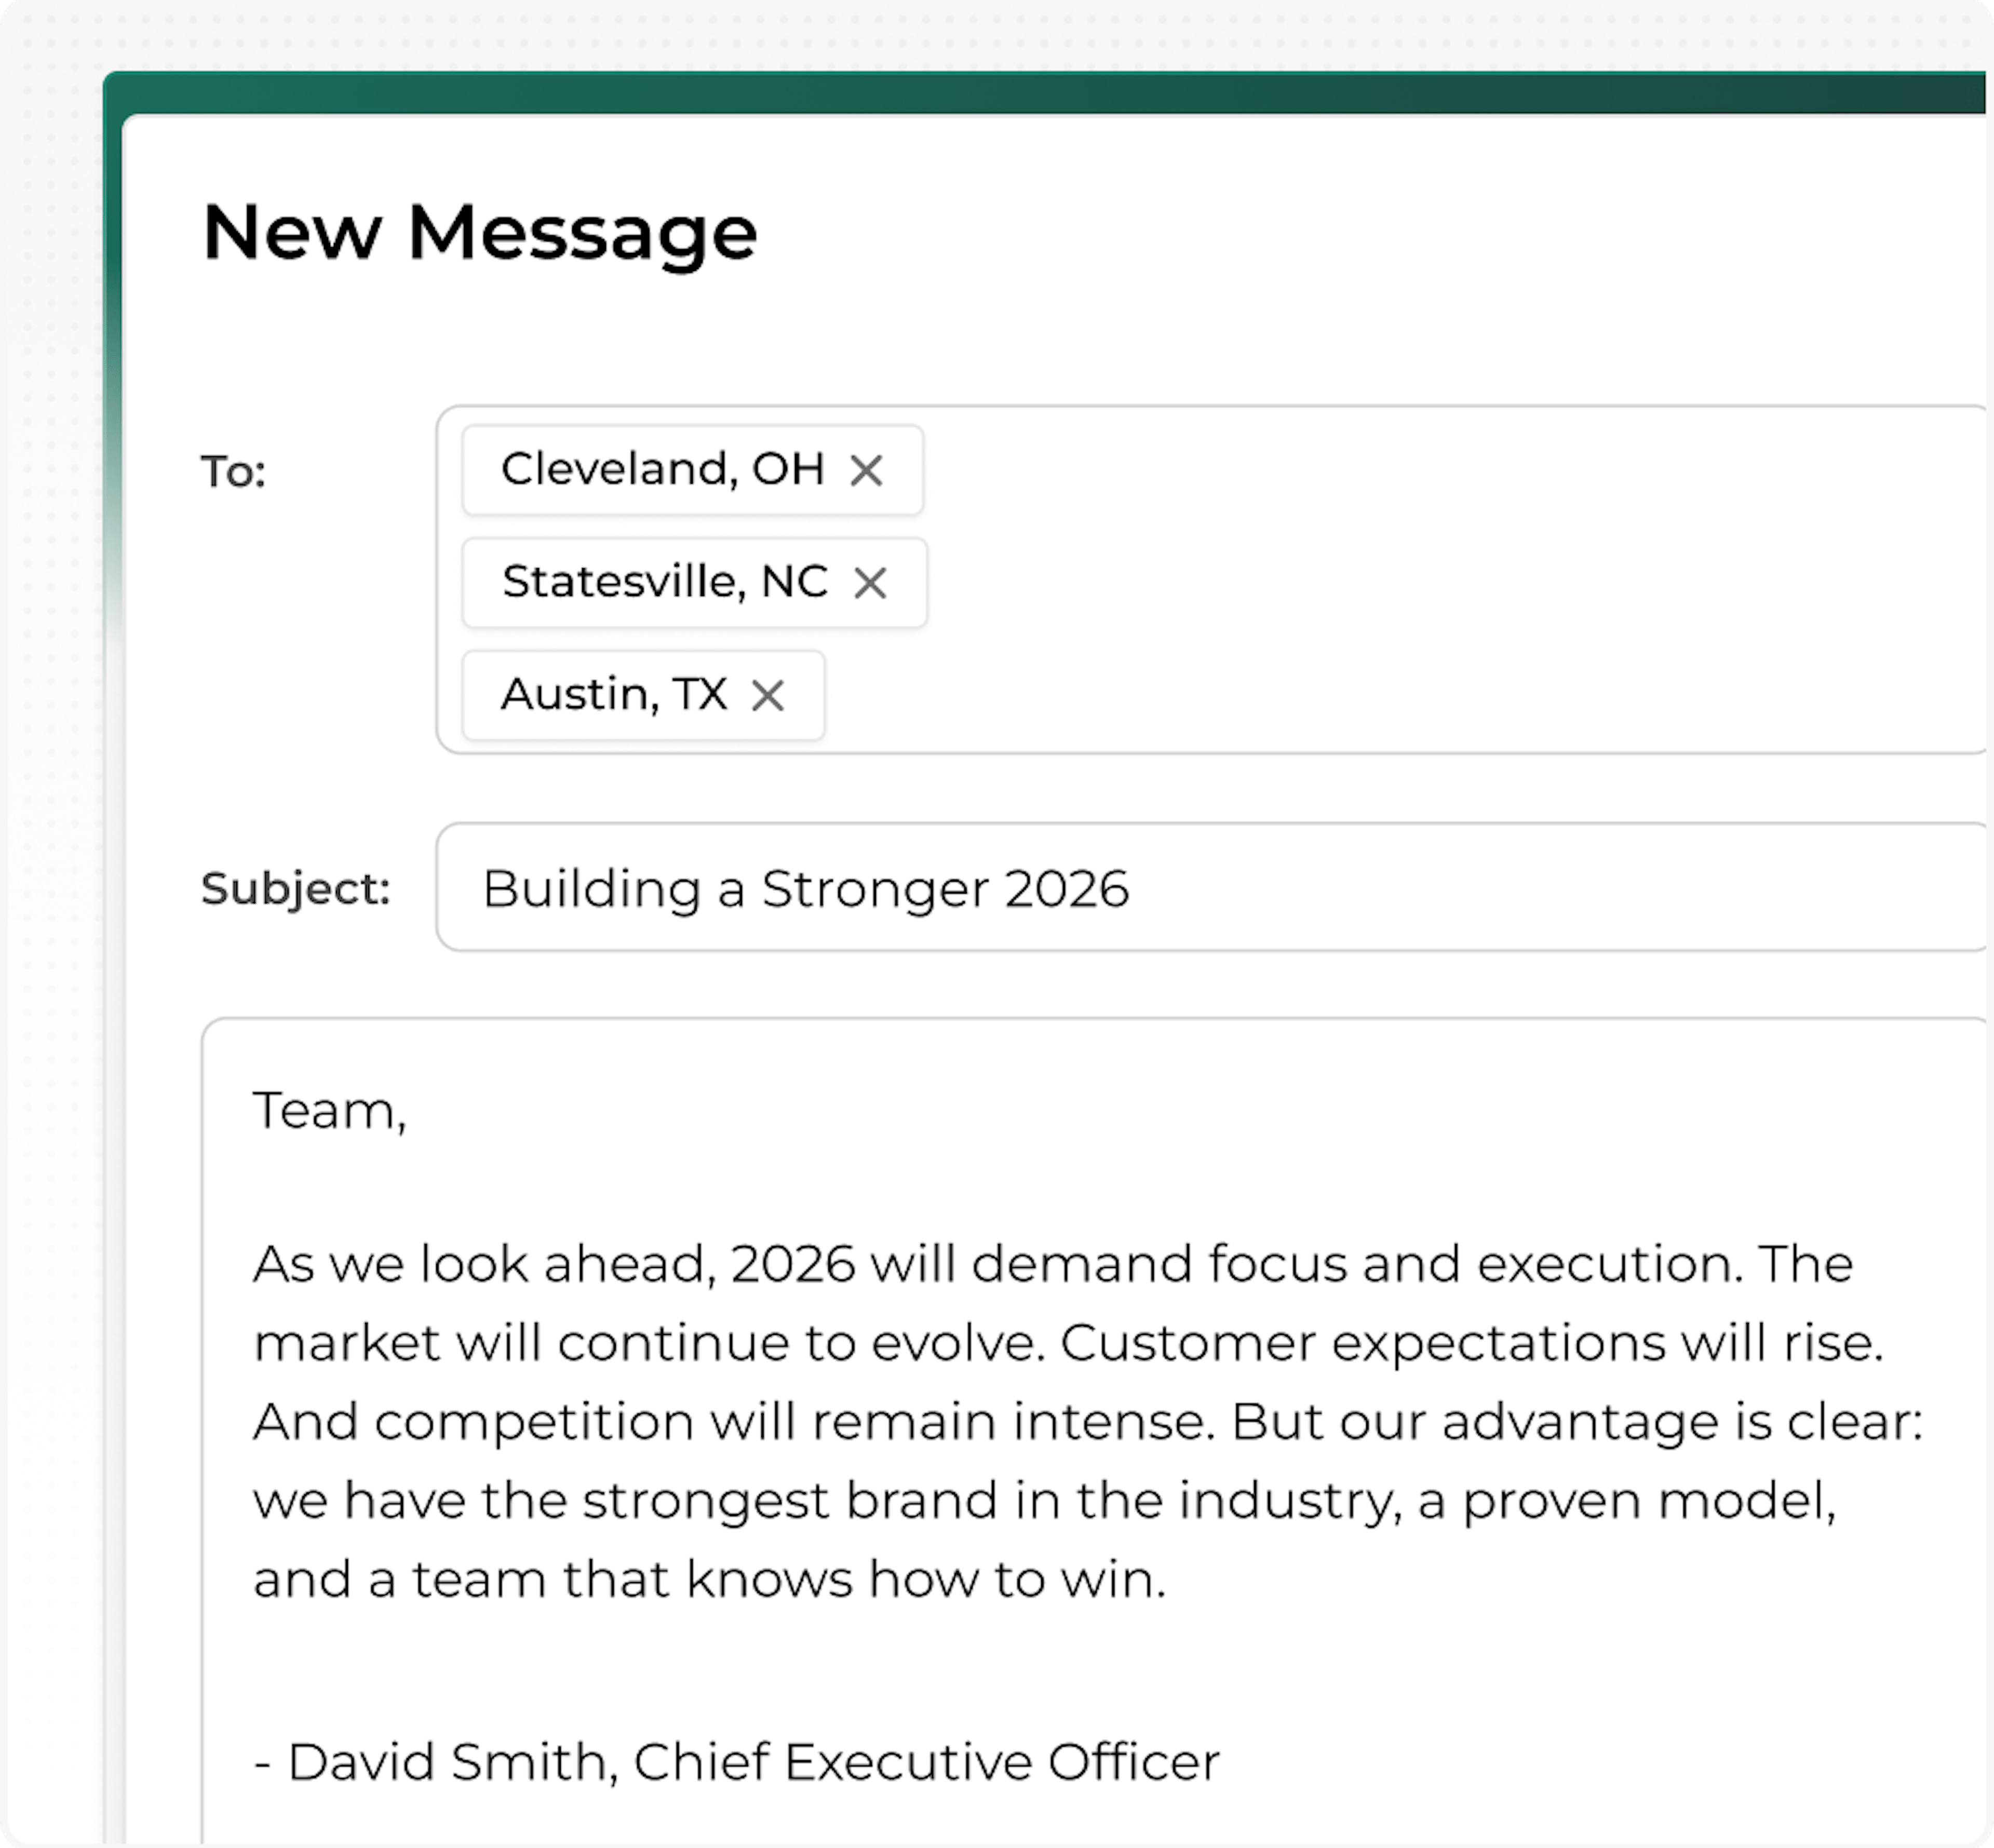The width and height of the screenshot is (1994, 1848).
Task: Focus the Subject input field
Action: point(1500,888)
